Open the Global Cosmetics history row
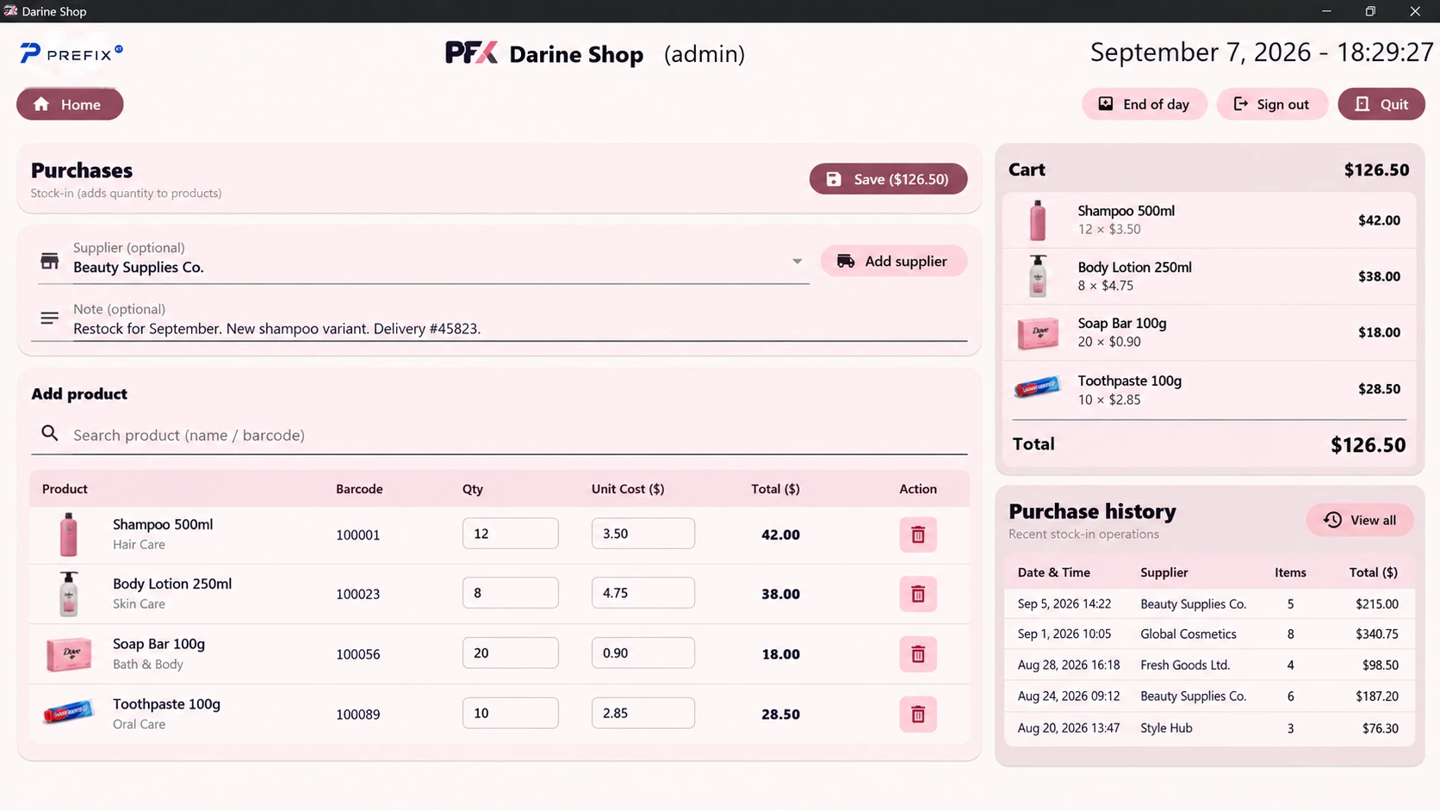Viewport: 1440px width, 810px height. coord(1208,634)
